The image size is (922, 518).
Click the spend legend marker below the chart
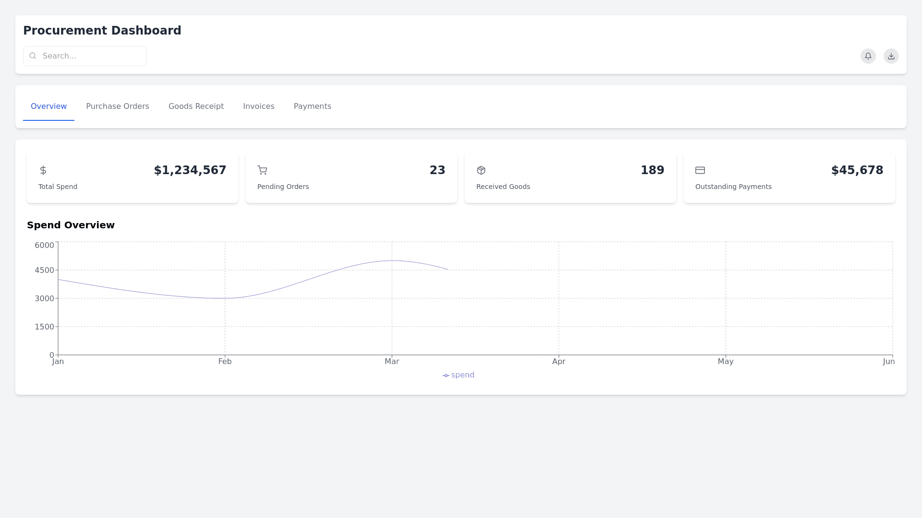coord(446,375)
